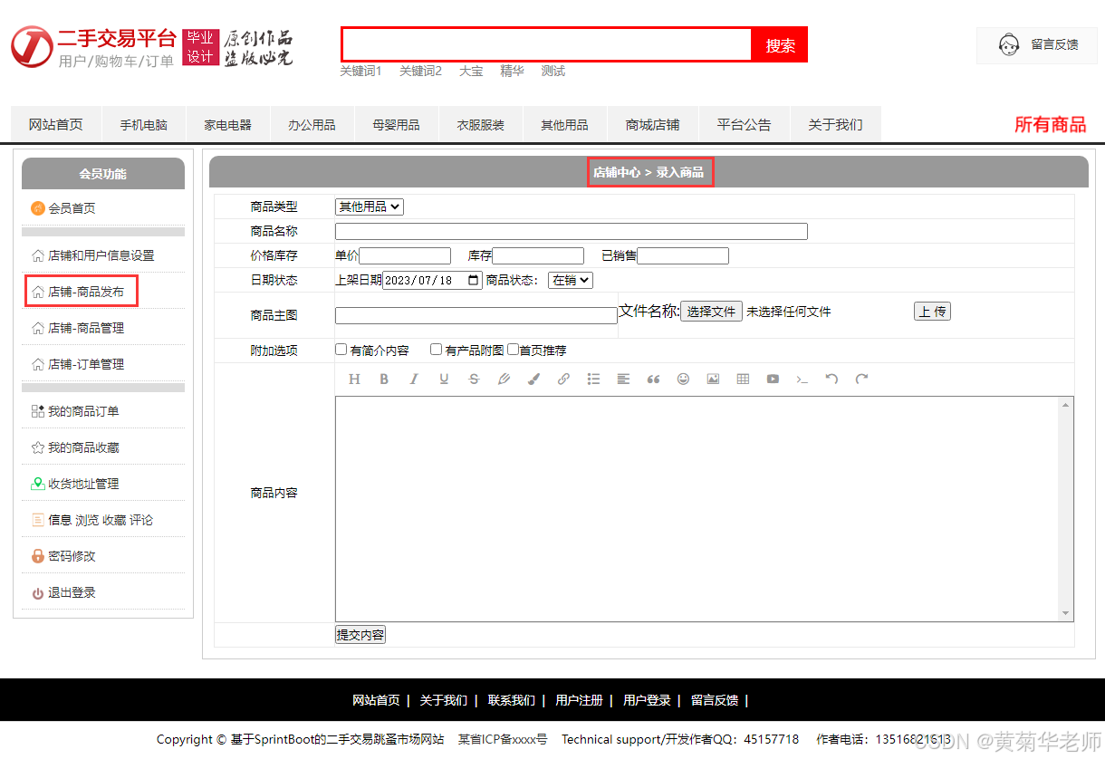The image size is (1105, 759).
Task: Click the heading icon in editor toolbar
Action: click(354, 379)
